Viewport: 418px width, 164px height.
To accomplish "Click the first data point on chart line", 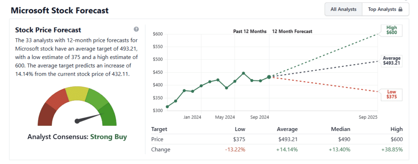I will (167, 107).
